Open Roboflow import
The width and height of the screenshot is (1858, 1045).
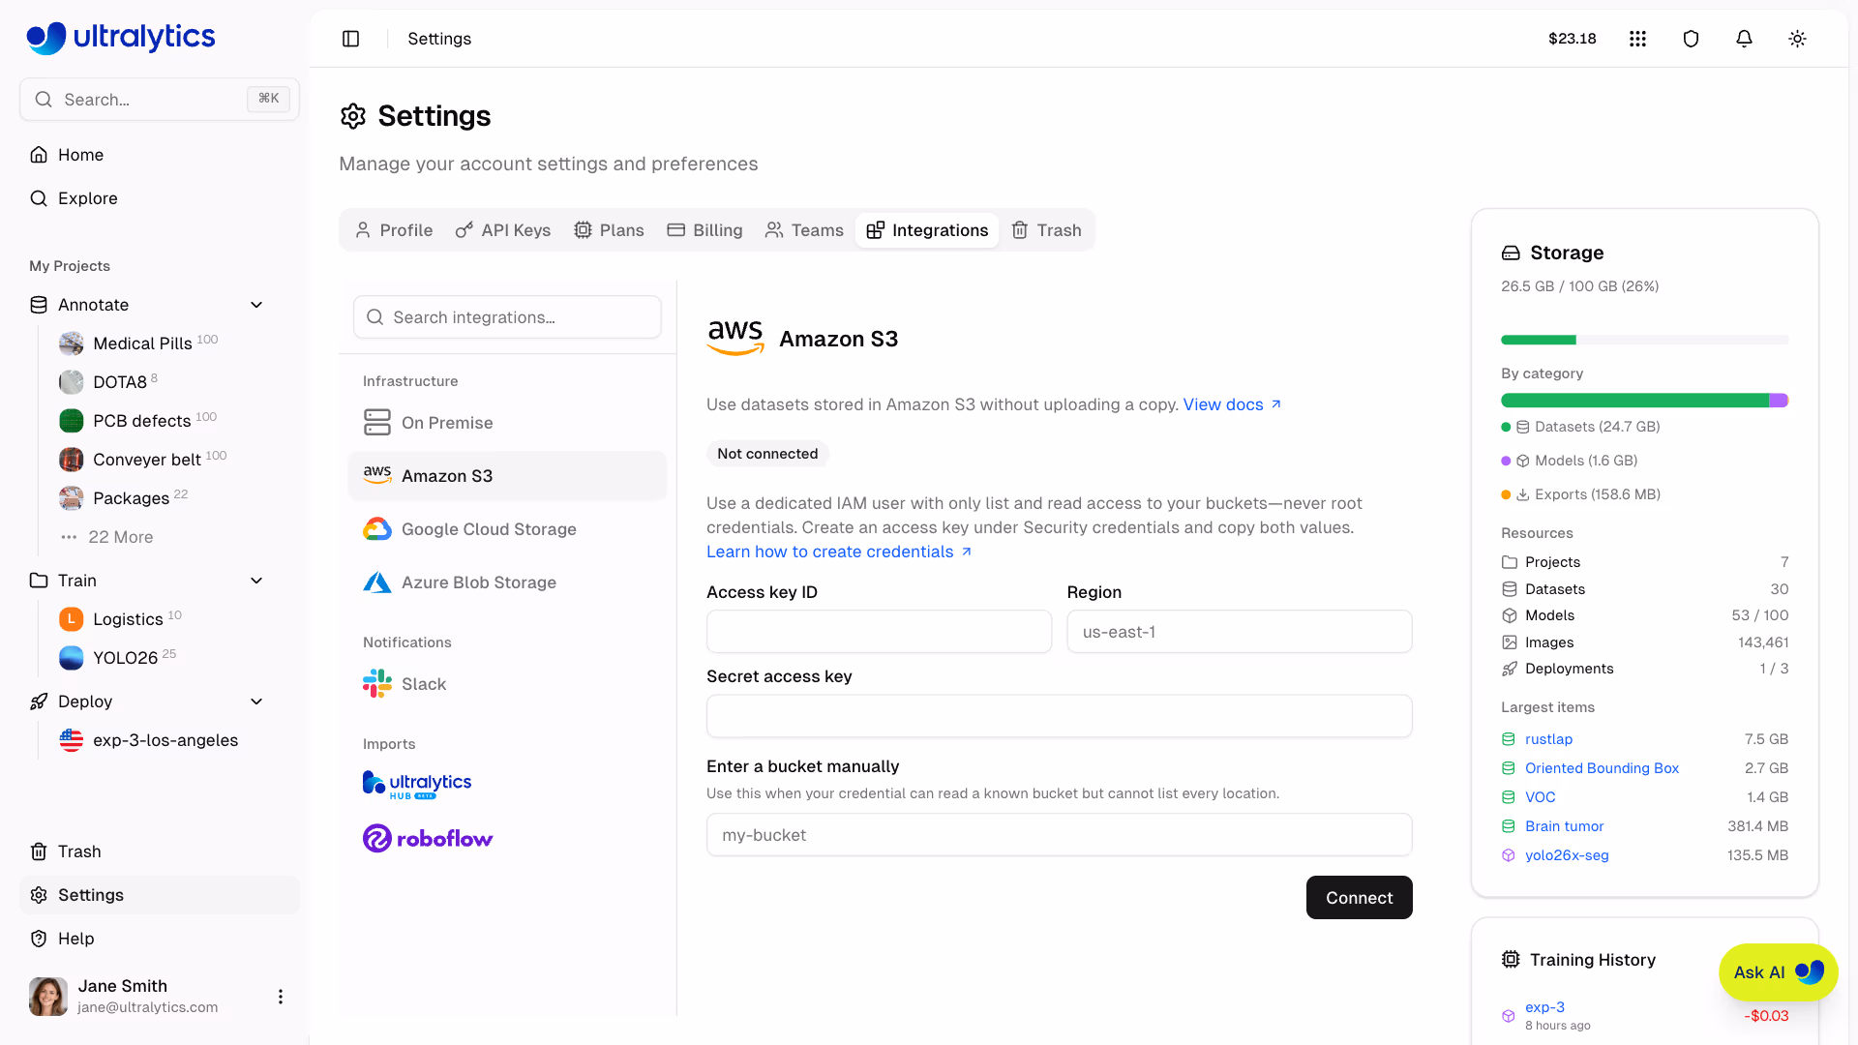[428, 838]
